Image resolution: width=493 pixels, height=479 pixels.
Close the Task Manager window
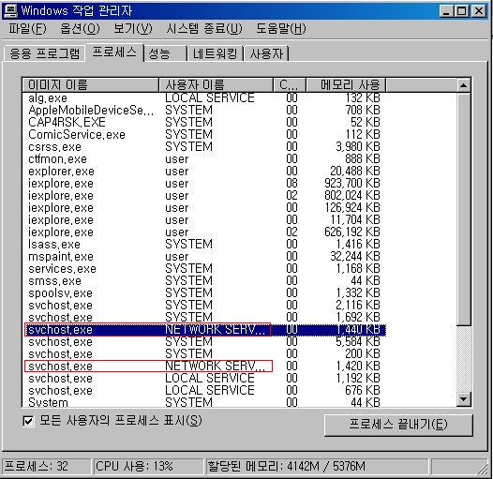[479, 11]
